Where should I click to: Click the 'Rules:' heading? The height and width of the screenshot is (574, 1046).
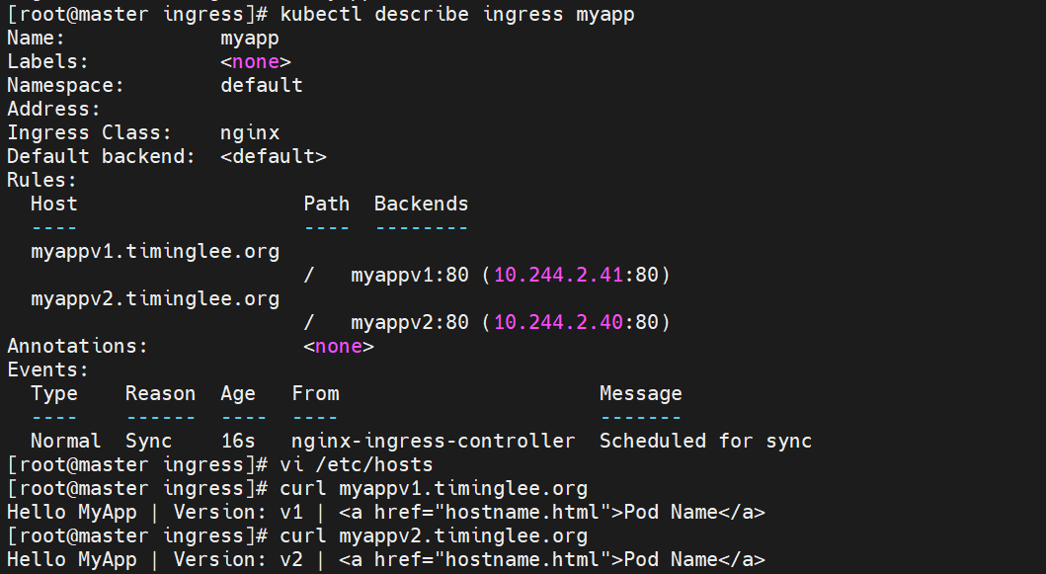(x=42, y=180)
